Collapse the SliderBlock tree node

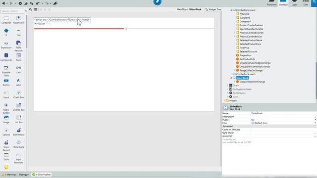click(x=231, y=78)
